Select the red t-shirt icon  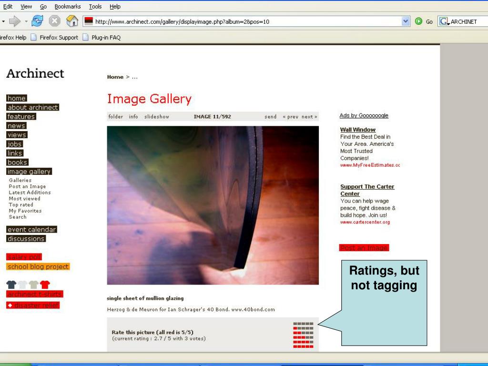(45, 285)
